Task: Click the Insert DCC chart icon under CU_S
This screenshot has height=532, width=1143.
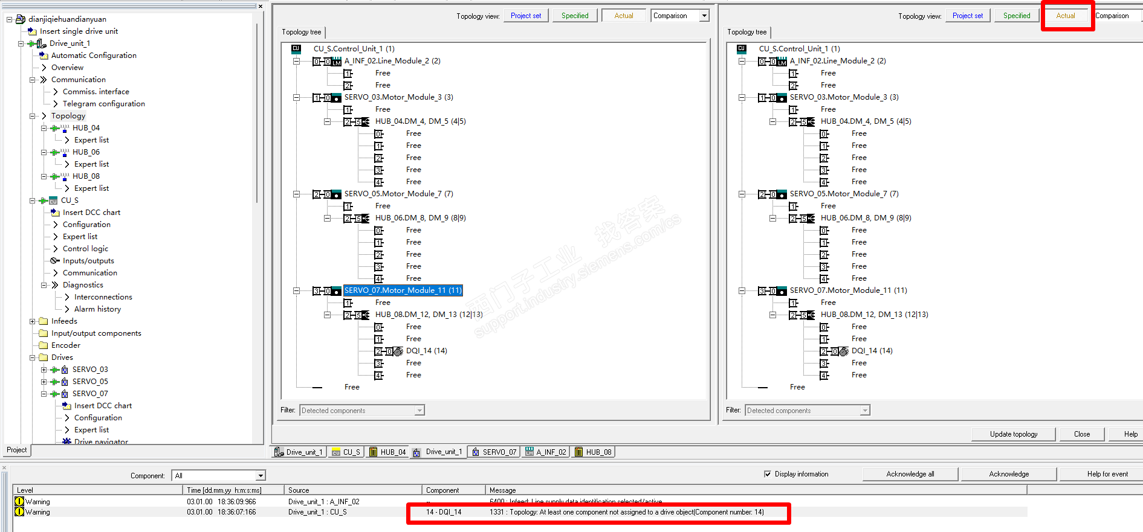Action: coord(55,213)
